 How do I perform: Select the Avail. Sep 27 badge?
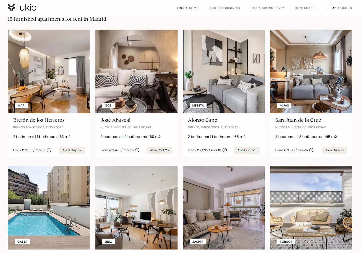point(72,150)
